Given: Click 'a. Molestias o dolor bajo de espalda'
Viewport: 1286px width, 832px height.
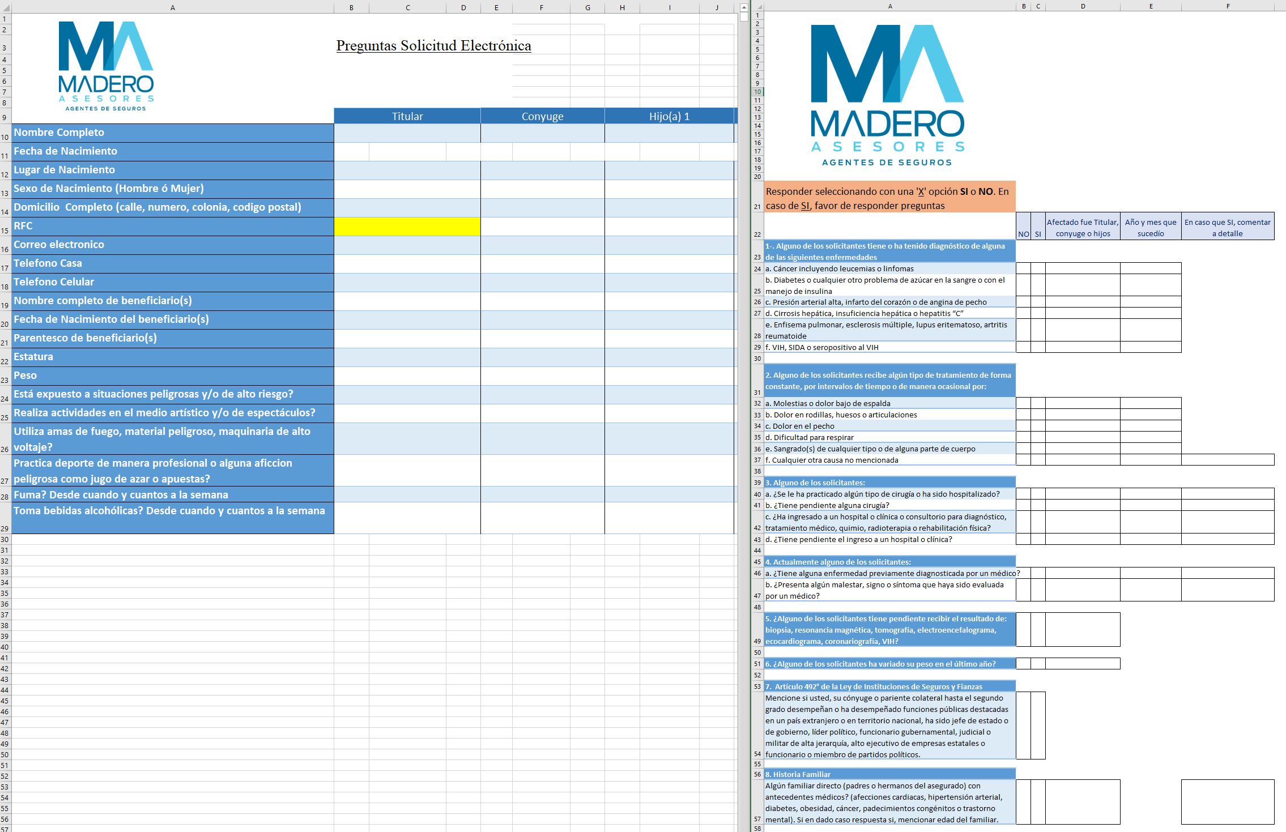Looking at the screenshot, I should point(889,403).
